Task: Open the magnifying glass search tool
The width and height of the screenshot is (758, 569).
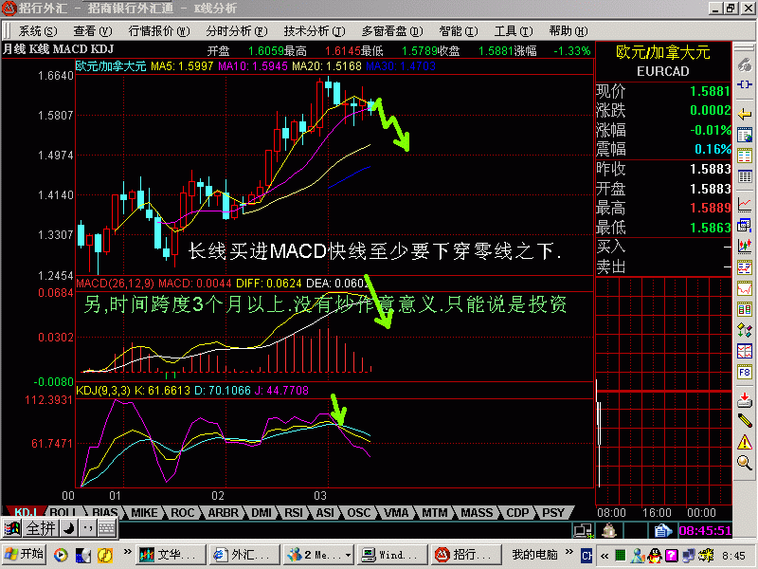Action: [x=745, y=463]
